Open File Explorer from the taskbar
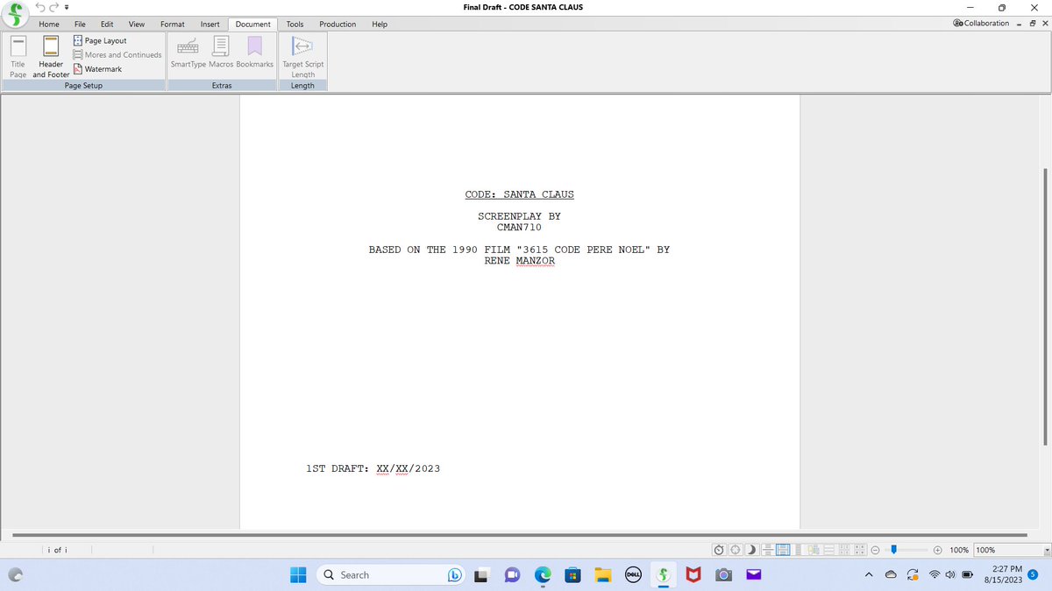 click(x=601, y=575)
